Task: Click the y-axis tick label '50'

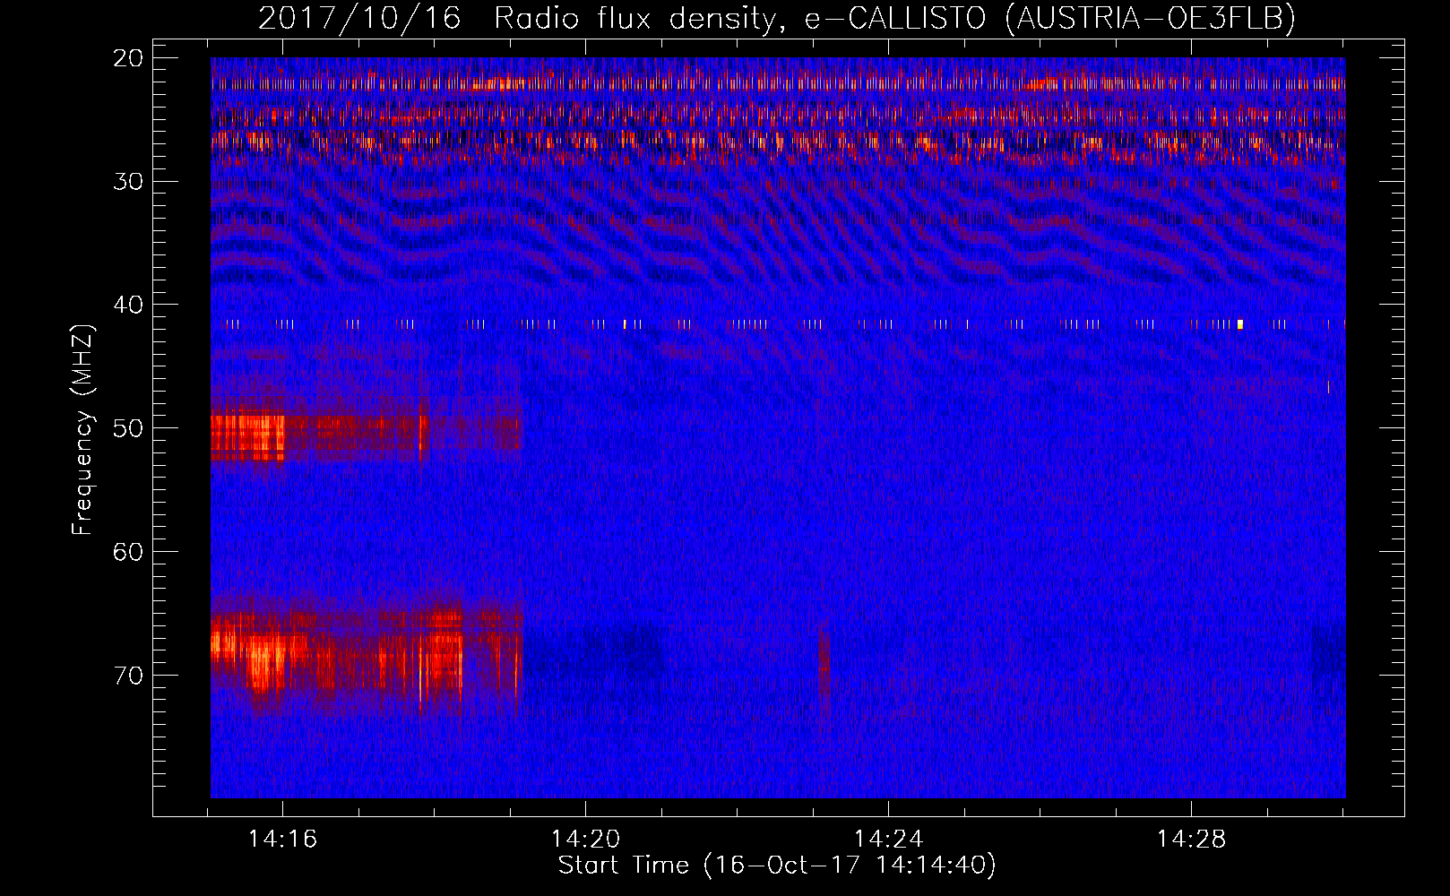Action: (129, 427)
